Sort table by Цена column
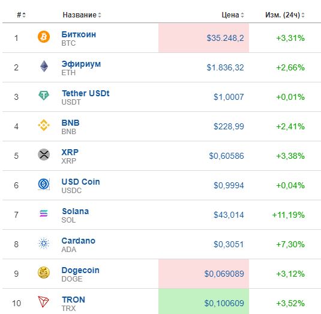321x314 pixels. pyautogui.click(x=233, y=15)
